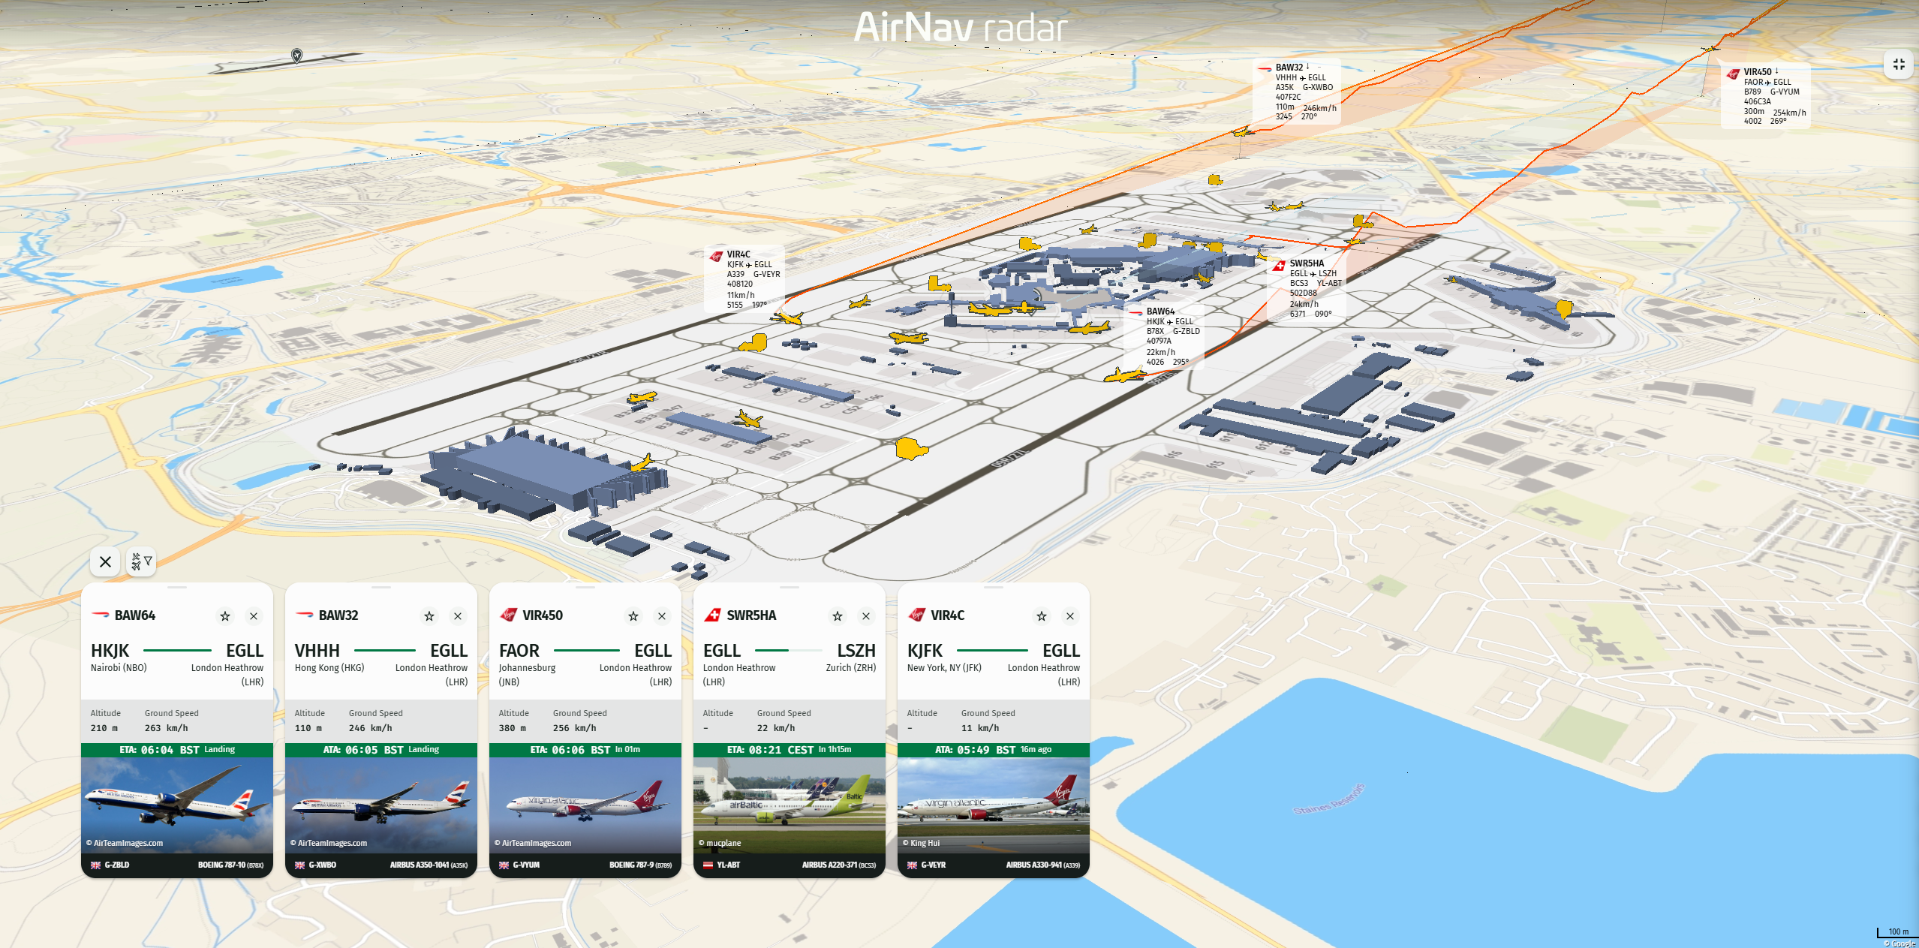Viewport: 1919px width, 948px height.
Task: Click the VIR4C ATA 05:49 status bar
Action: pyautogui.click(x=994, y=750)
